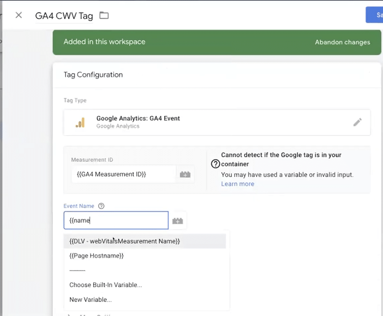
Task: Open the variable picker beside Event Name
Action: tap(177, 221)
